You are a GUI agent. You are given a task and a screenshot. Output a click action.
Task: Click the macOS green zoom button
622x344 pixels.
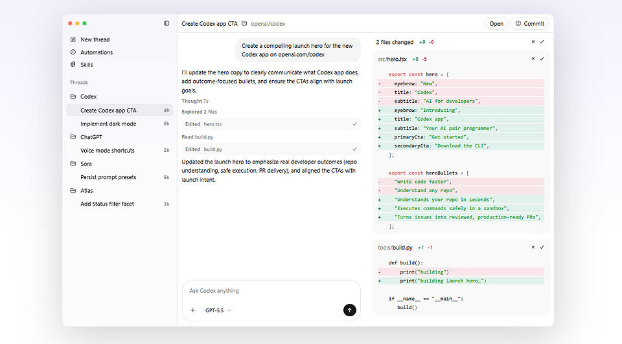click(x=84, y=23)
